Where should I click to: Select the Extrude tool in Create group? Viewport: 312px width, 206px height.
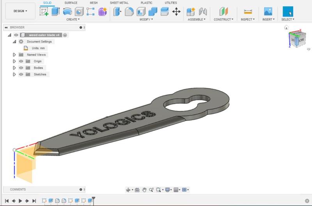pos(55,11)
